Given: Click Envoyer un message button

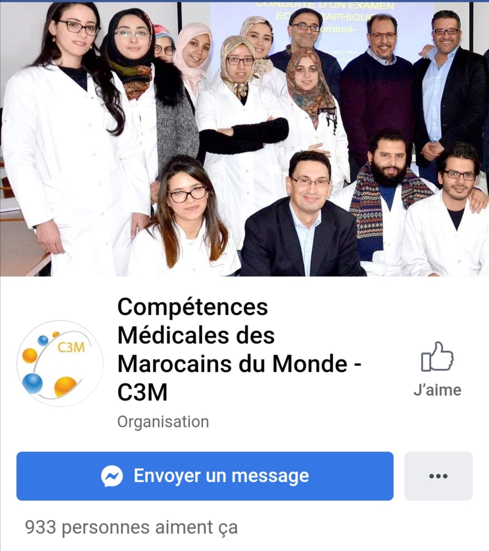Looking at the screenshot, I should pos(205,476).
